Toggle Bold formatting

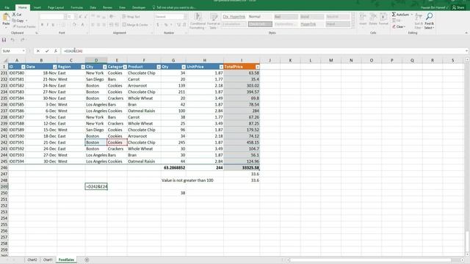(43, 25)
